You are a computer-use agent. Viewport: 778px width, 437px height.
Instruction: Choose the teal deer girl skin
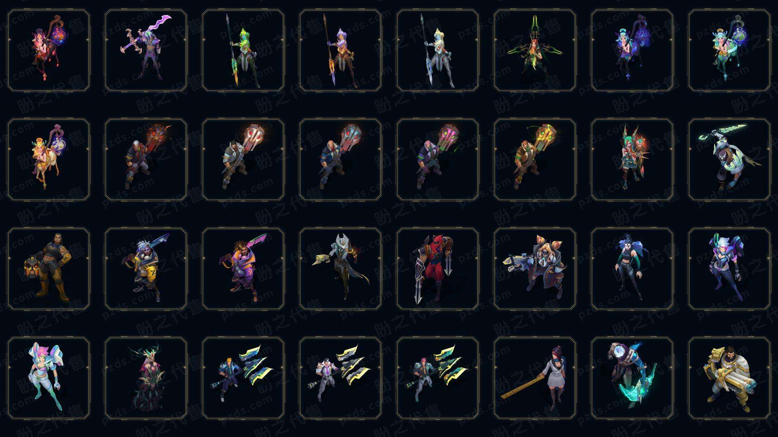coord(729,50)
